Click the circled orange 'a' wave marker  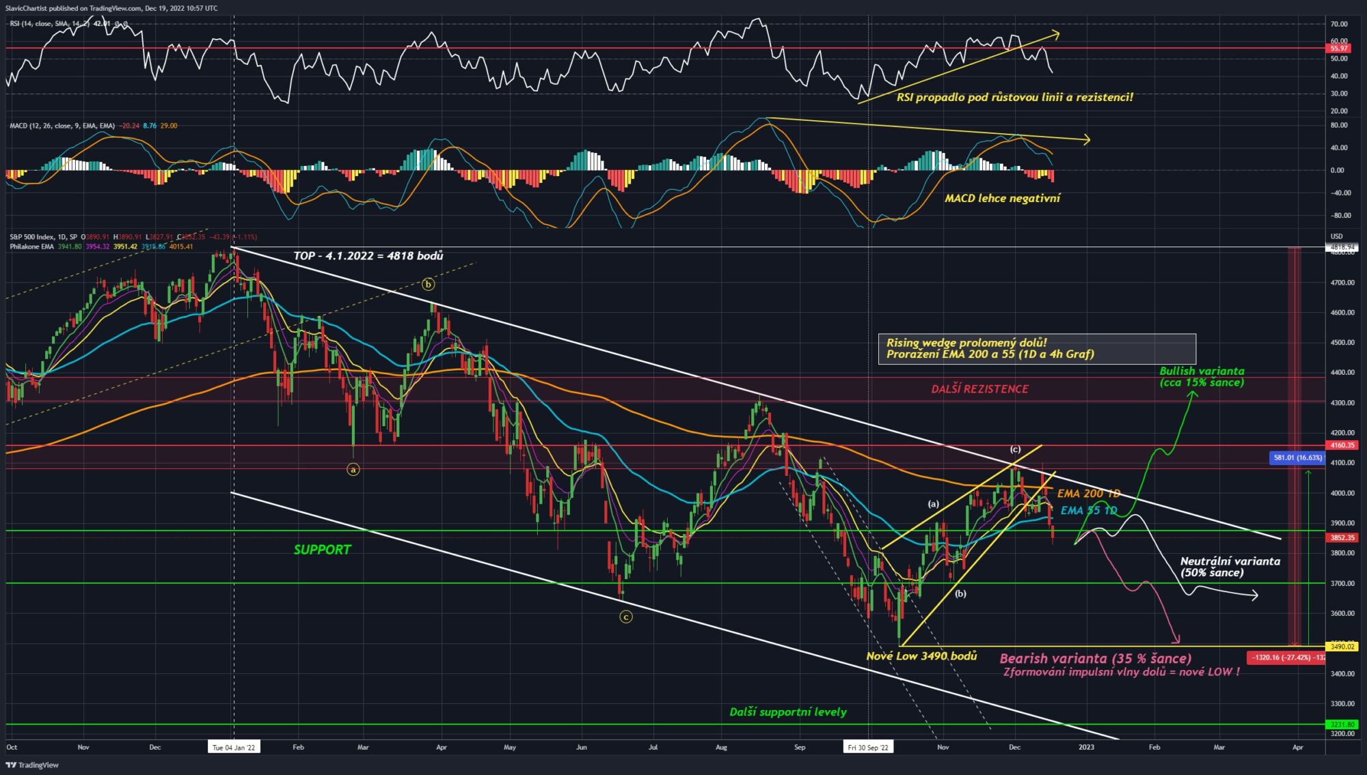click(x=353, y=469)
